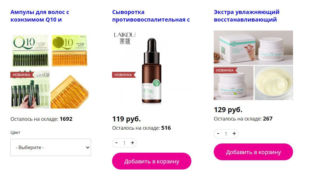Decrease serum quantity with minus button

click(x=117, y=143)
